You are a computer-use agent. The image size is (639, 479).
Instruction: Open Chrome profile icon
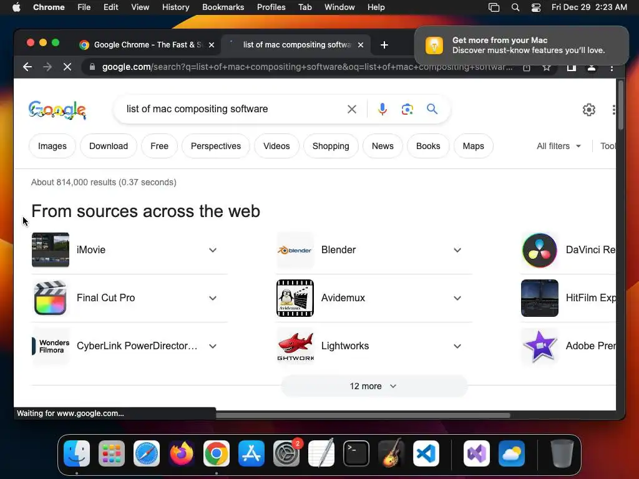pyautogui.click(x=592, y=67)
